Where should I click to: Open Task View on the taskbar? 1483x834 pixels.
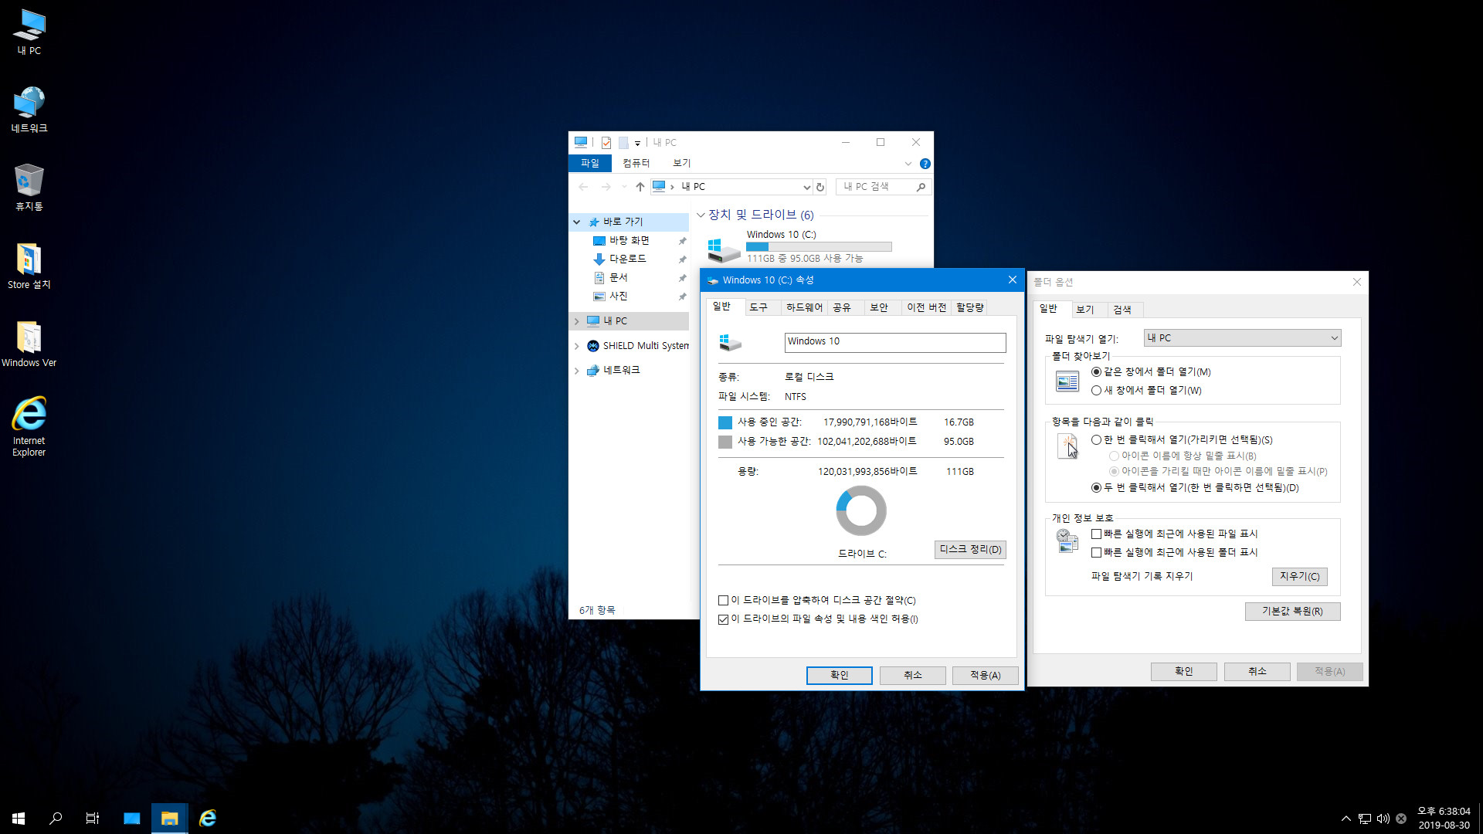pos(93,818)
